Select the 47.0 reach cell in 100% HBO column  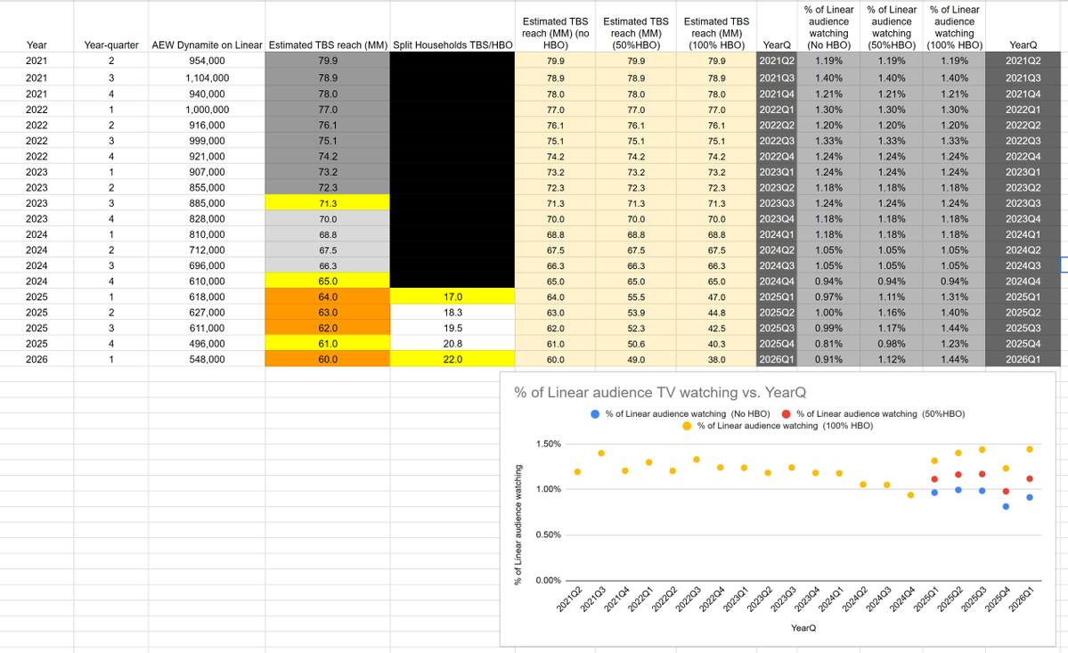coord(716,297)
